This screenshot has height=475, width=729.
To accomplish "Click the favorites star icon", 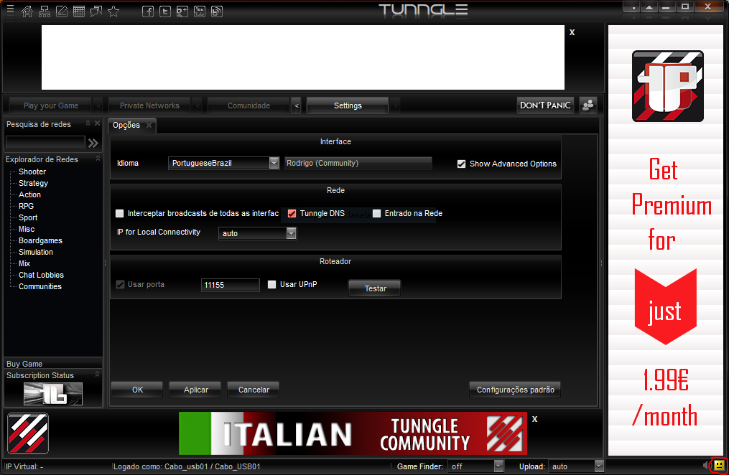I will (x=113, y=11).
